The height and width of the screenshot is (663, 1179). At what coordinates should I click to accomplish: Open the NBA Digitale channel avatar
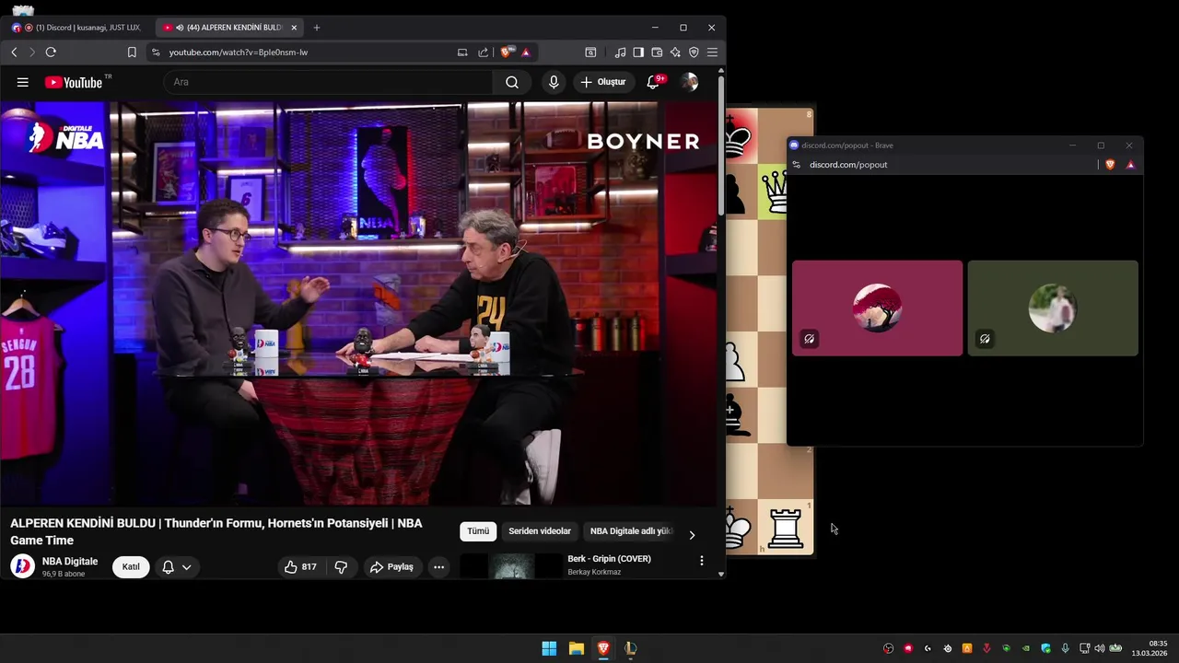(x=22, y=566)
